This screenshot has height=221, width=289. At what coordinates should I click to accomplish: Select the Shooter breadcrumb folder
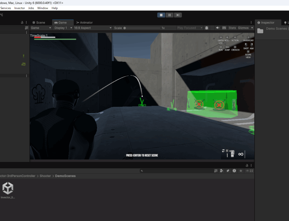point(45,176)
